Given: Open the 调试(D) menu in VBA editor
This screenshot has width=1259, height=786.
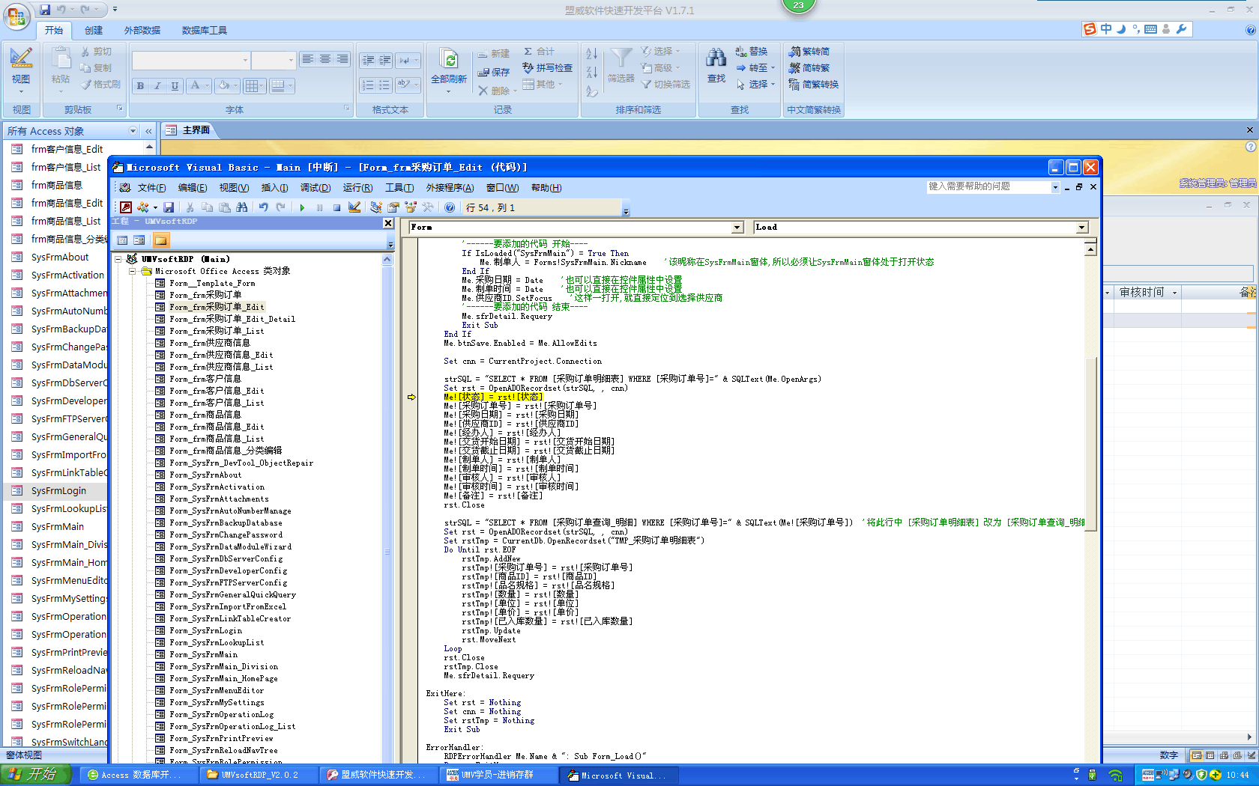Looking at the screenshot, I should pos(315,188).
